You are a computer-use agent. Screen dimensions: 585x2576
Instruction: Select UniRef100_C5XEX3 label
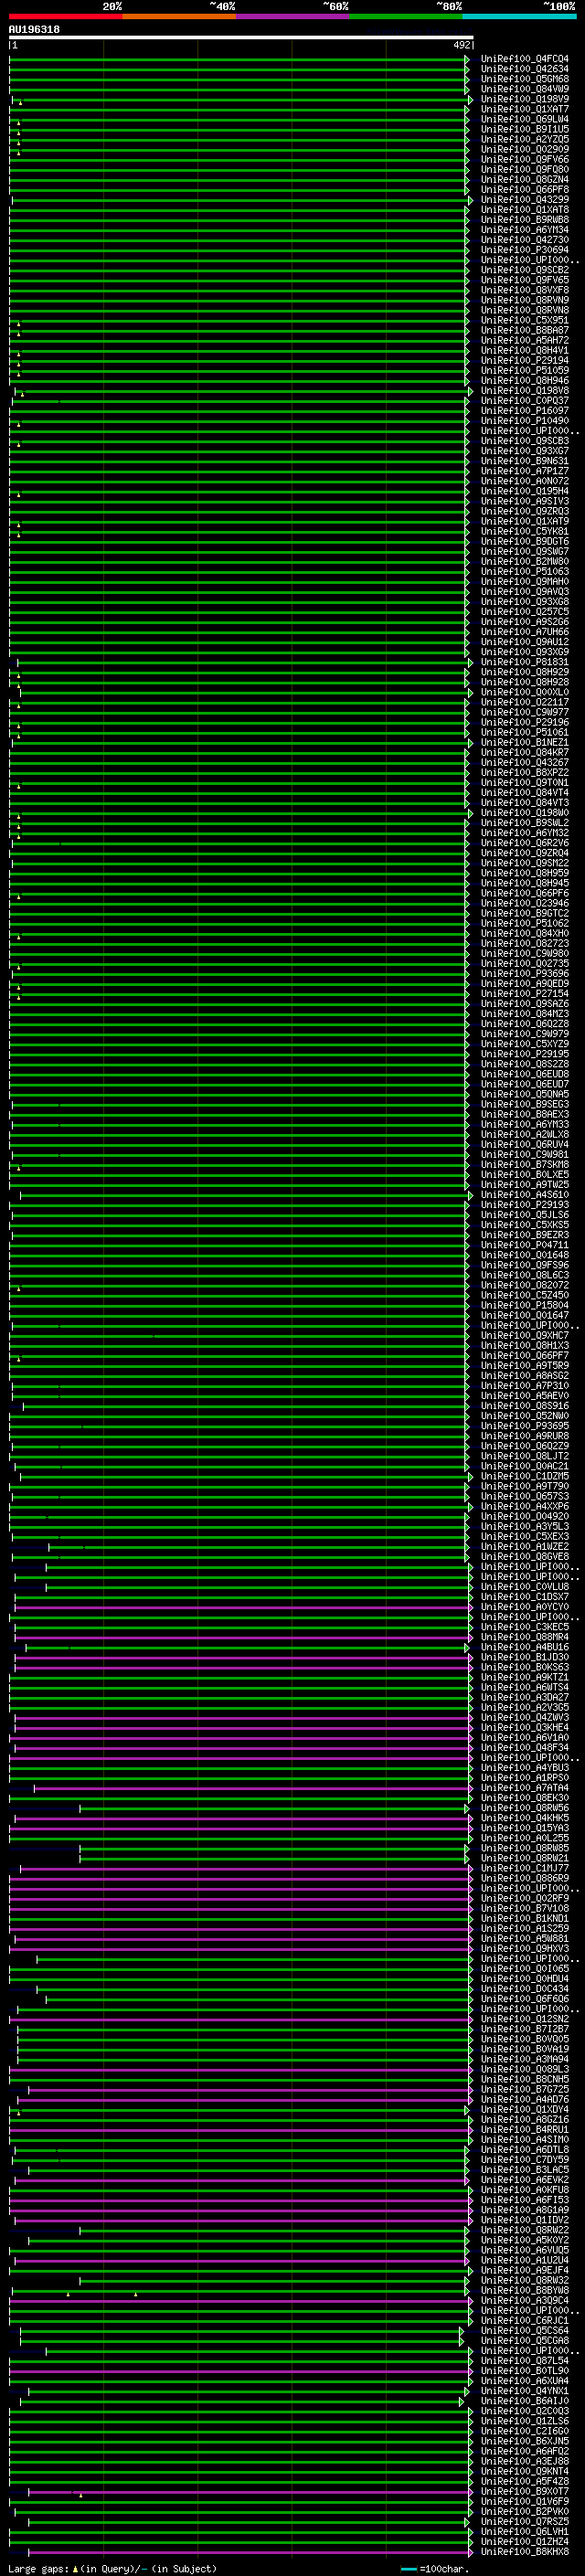coord(524,1536)
